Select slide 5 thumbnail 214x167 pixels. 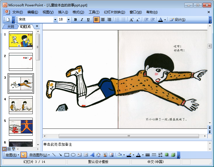(21, 127)
